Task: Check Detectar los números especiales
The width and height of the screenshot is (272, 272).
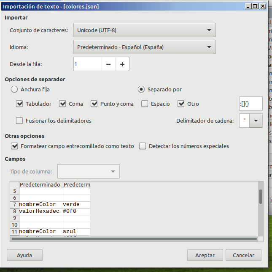Action: point(143,146)
